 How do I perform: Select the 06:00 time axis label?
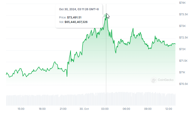(126, 109)
